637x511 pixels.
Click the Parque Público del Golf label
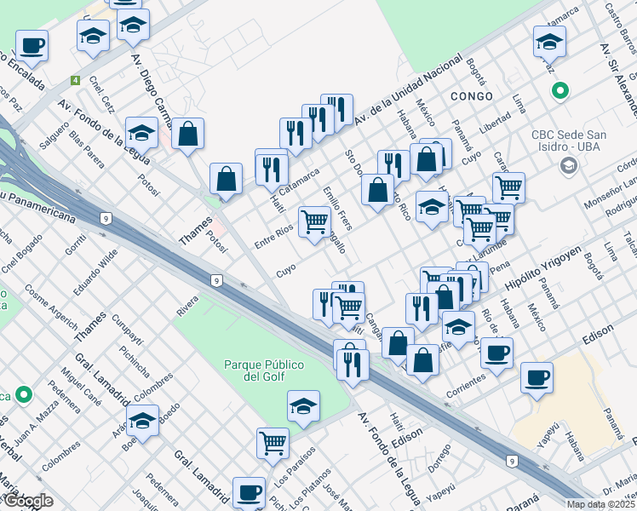point(264,370)
